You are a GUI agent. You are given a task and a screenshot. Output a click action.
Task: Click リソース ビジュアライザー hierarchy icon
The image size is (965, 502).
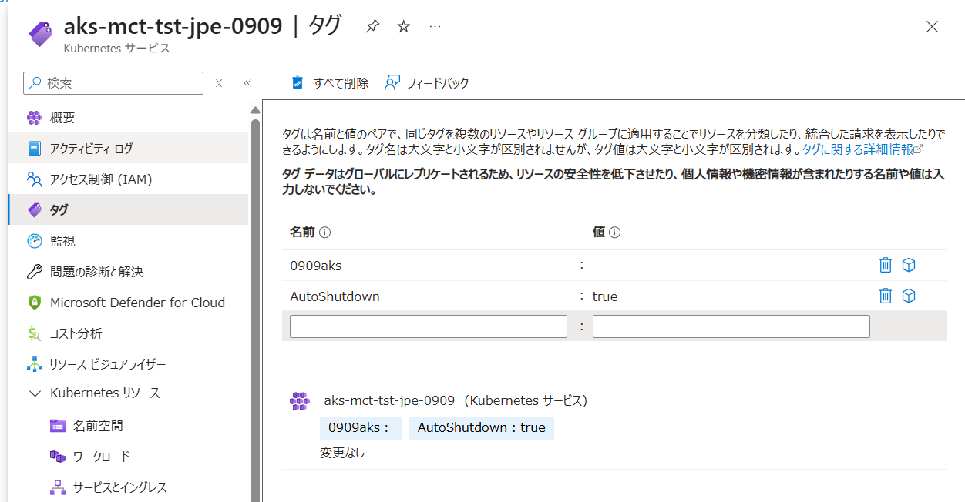click(34, 364)
